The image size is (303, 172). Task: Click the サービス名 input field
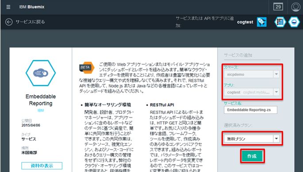click(x=250, y=110)
